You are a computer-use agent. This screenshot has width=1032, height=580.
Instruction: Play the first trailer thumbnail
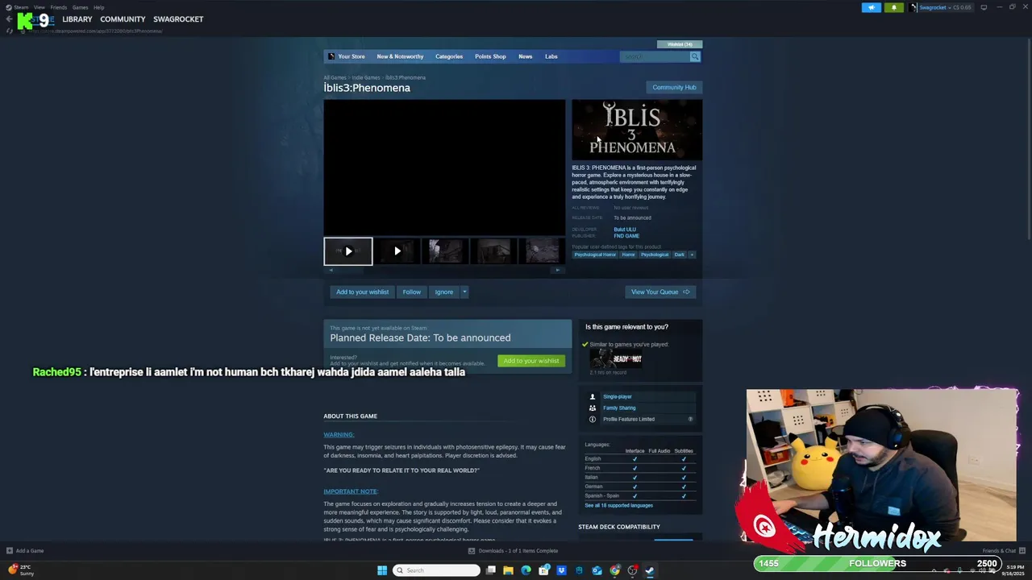348,251
